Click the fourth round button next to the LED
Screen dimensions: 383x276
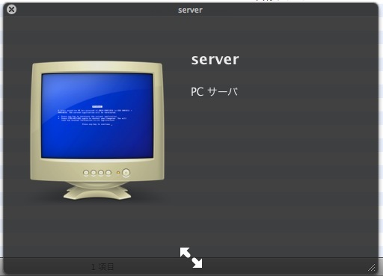point(108,173)
